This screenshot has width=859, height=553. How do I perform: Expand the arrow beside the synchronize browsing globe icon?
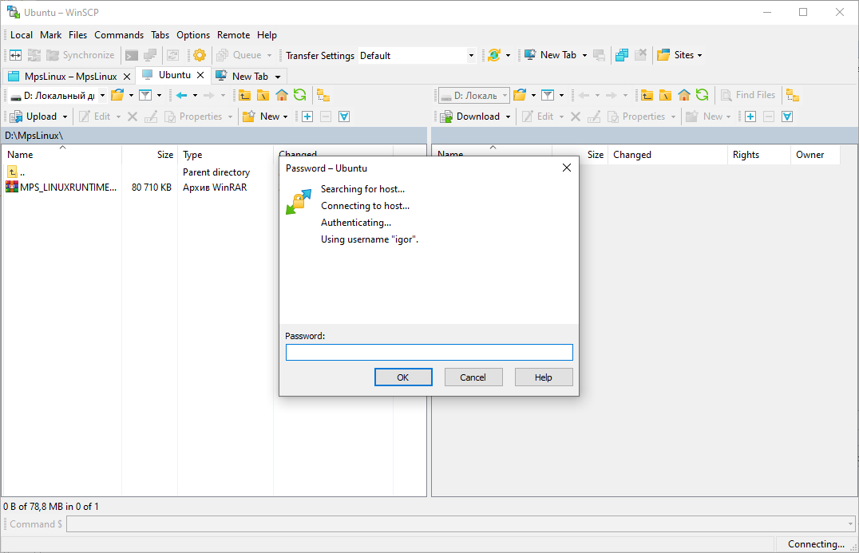pyautogui.click(x=508, y=55)
